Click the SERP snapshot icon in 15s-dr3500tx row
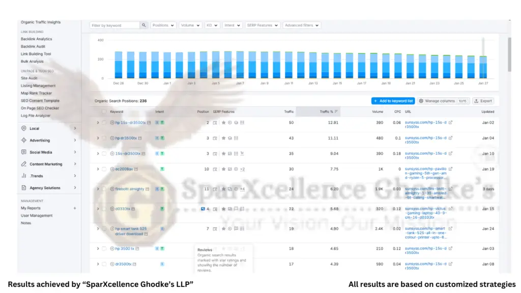521x293 pixels. (x=215, y=154)
